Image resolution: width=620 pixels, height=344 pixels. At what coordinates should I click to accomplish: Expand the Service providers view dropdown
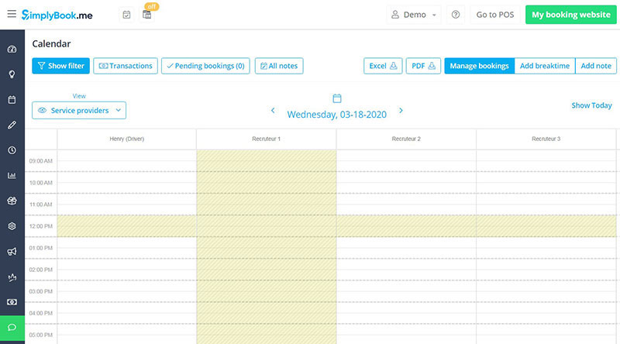tap(79, 110)
